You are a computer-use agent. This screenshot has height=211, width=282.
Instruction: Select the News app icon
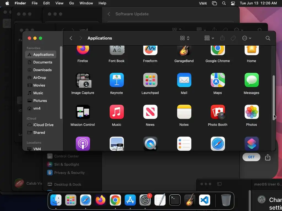[150, 112]
